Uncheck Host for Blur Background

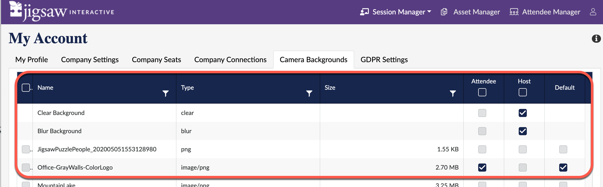tap(522, 131)
